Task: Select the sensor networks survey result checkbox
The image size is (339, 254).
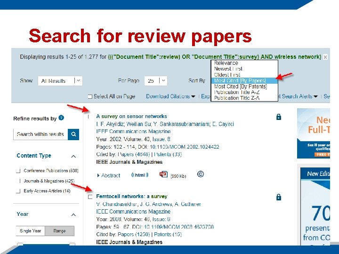Action: 90,117
